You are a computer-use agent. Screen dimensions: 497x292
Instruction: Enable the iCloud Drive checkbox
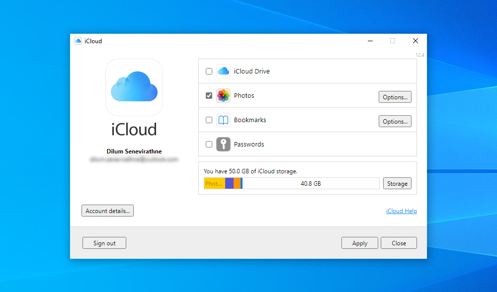click(209, 71)
